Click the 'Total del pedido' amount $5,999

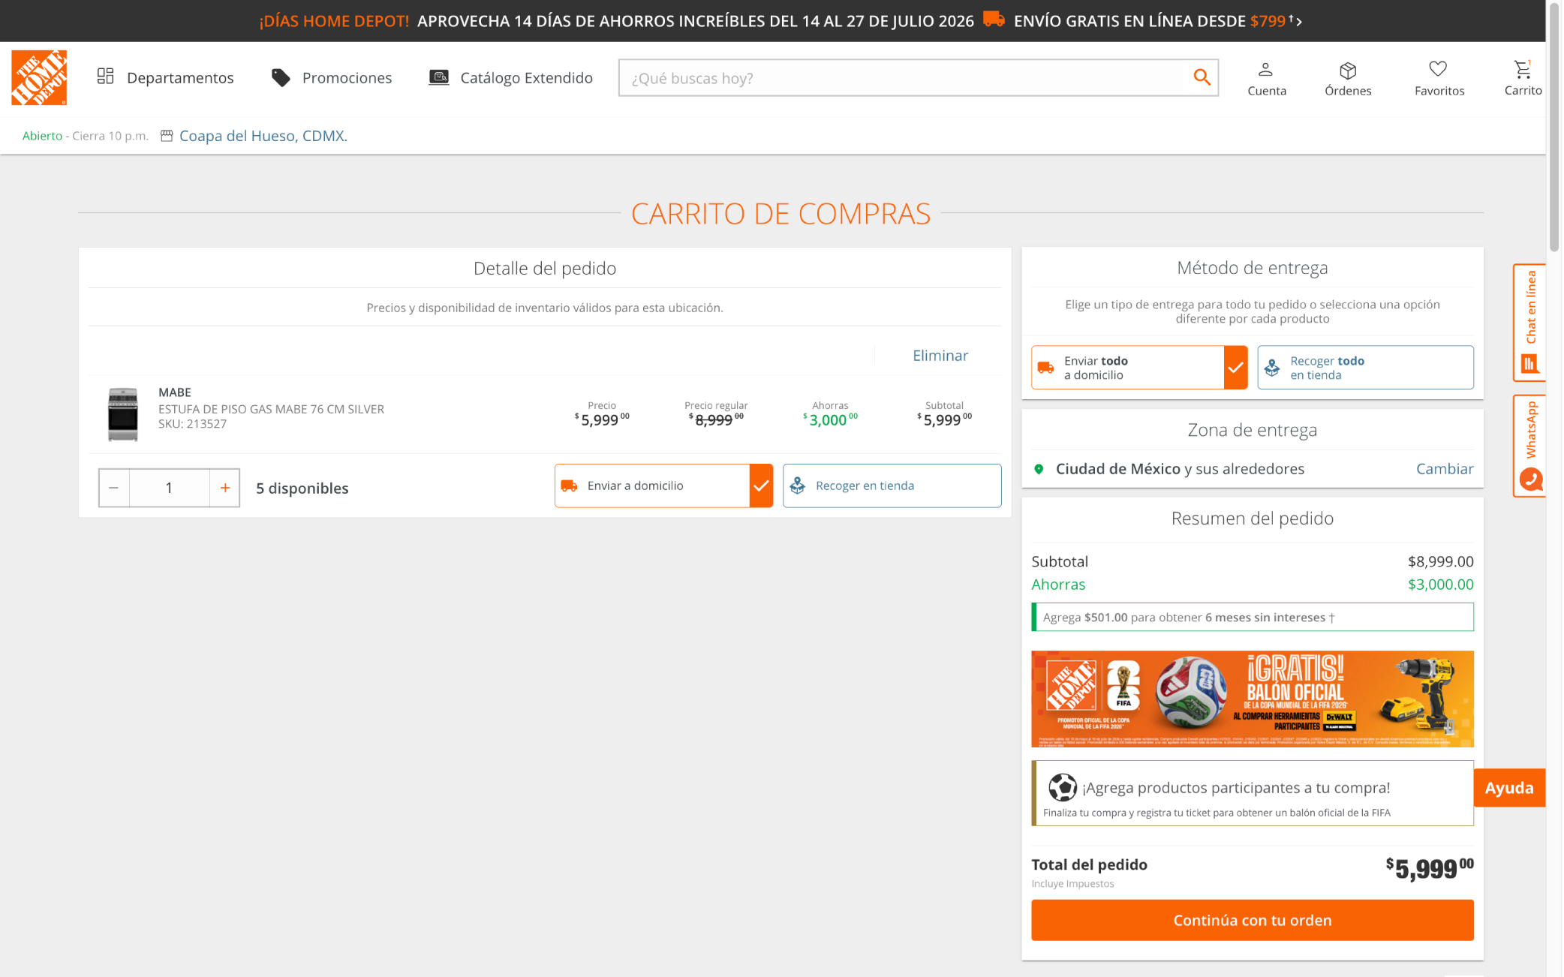click(1430, 868)
